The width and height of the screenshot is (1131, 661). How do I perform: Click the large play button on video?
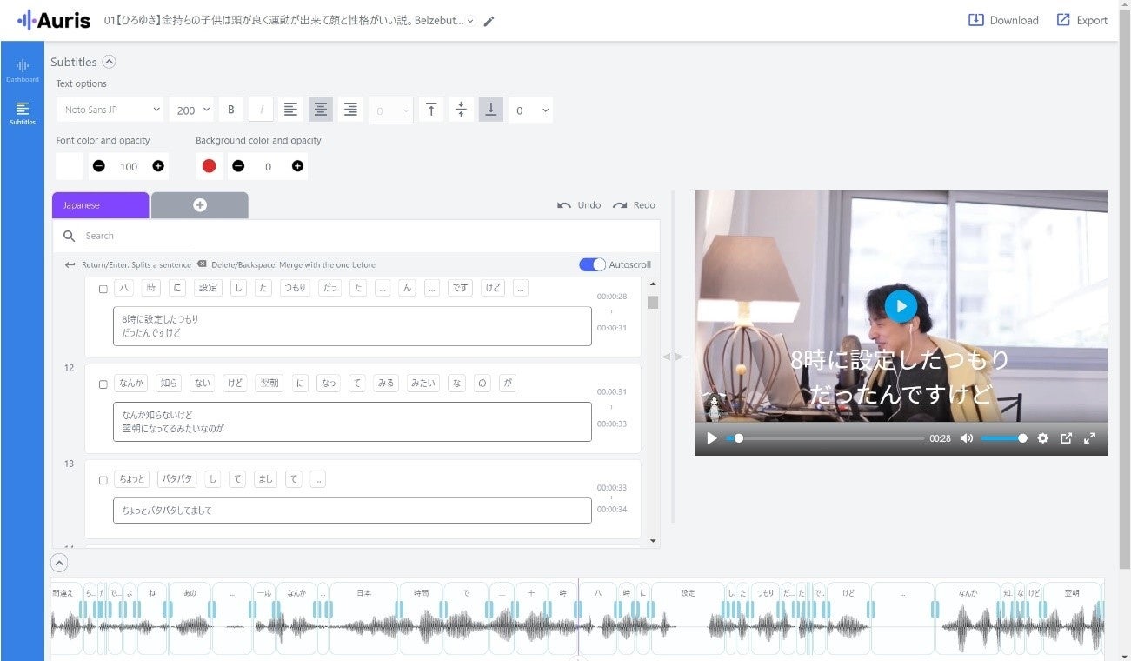901,305
